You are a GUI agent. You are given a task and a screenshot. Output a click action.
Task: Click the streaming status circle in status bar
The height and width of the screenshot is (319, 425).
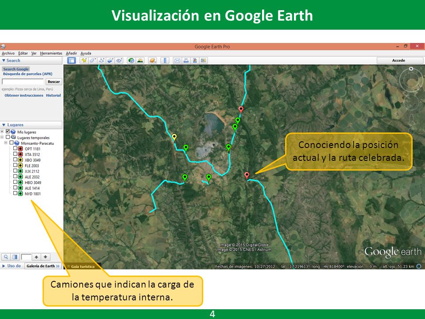[419, 266]
